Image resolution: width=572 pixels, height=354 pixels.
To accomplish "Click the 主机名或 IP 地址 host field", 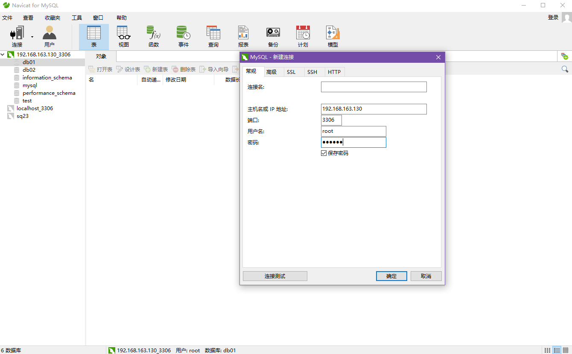I will [x=374, y=109].
